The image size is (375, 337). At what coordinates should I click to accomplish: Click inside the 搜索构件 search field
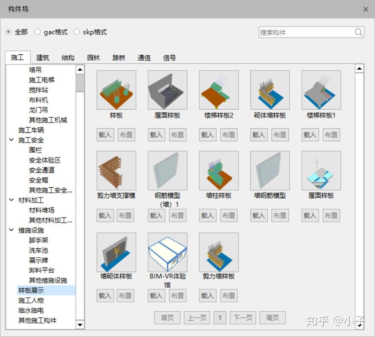308,32
